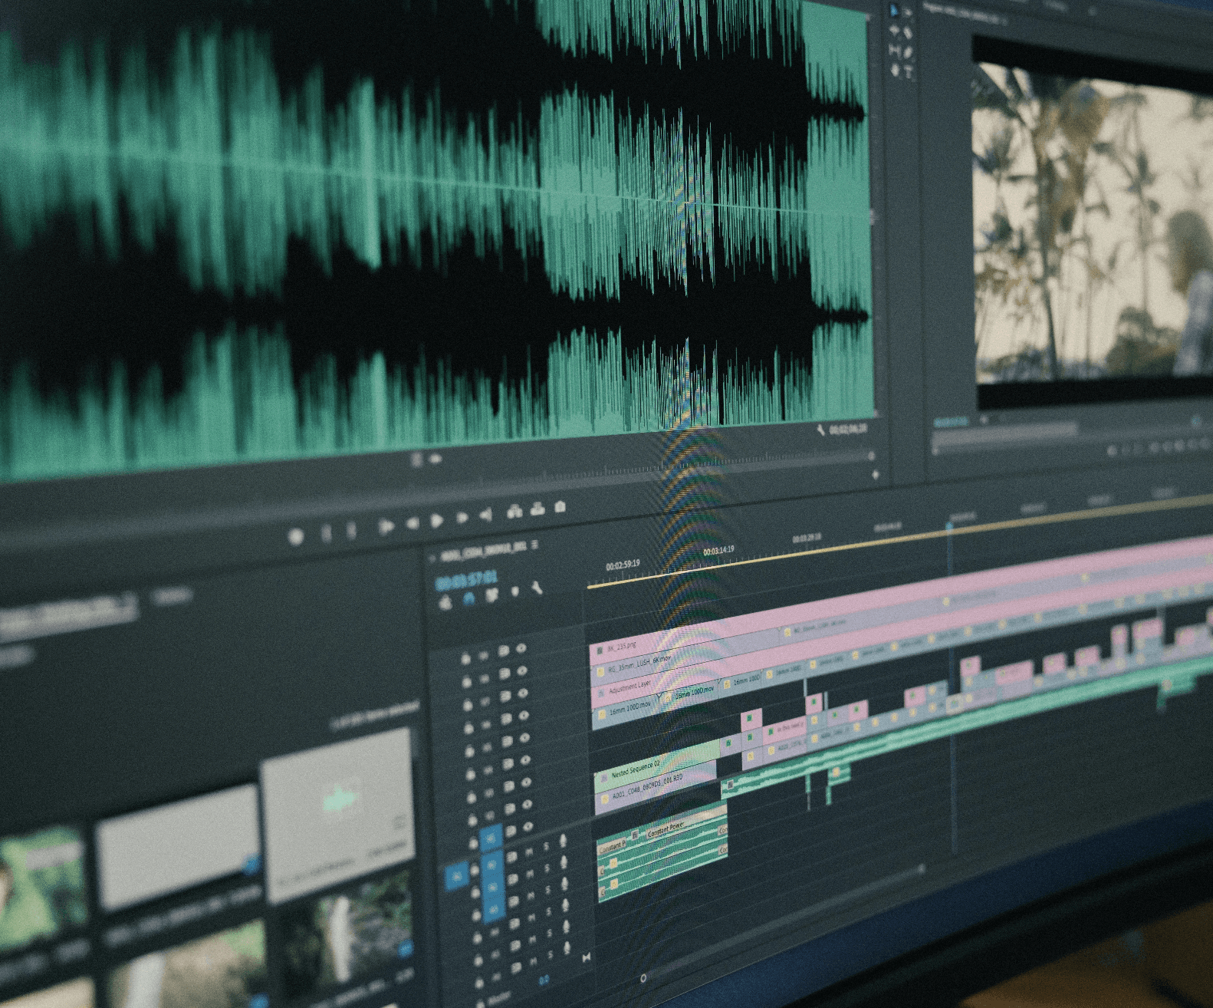Click Mark In below the waveform

tap(326, 533)
